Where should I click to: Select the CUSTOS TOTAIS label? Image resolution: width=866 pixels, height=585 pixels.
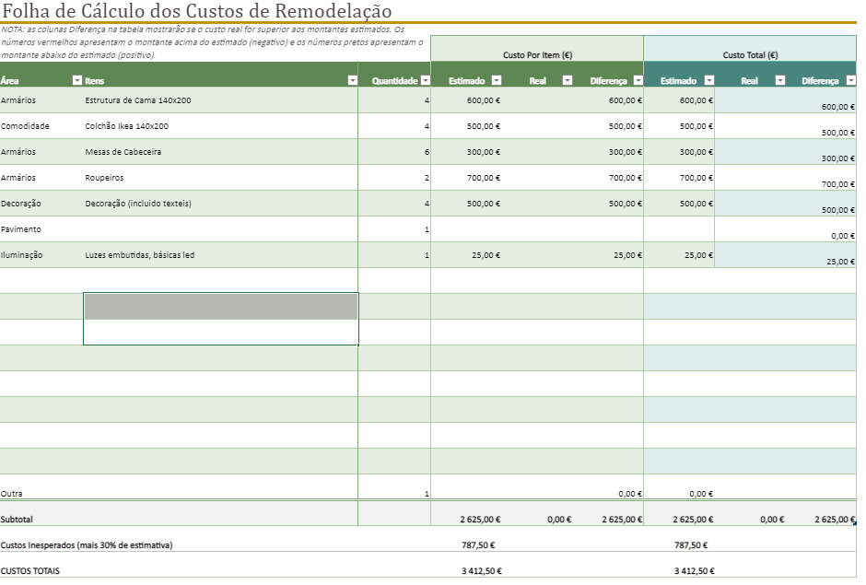click(29, 570)
